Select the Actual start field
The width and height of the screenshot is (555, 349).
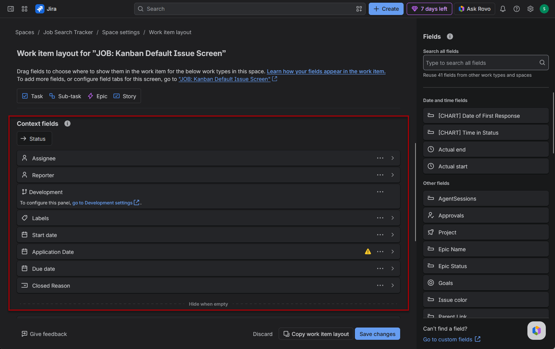(486, 166)
